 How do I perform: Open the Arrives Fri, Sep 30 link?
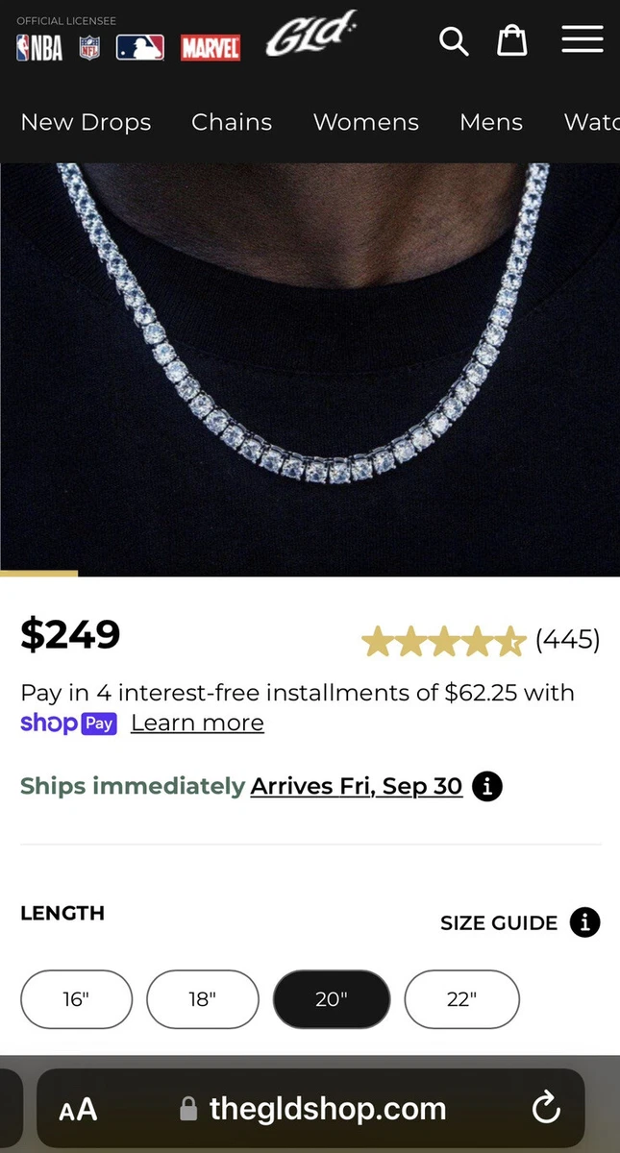pos(357,786)
